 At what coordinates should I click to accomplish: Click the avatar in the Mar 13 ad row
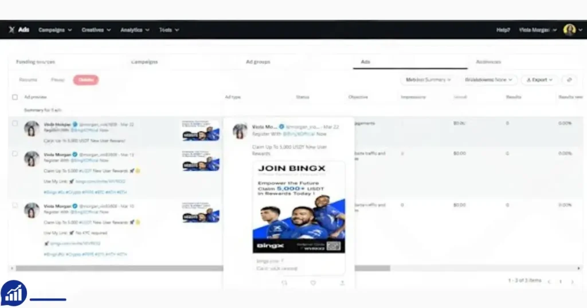click(32, 159)
